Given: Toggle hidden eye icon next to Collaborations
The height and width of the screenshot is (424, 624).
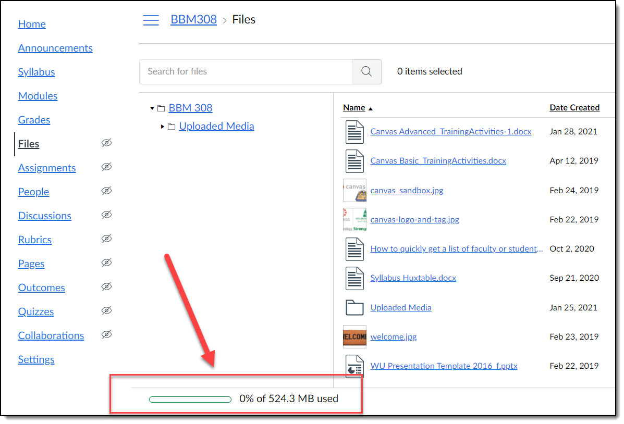Looking at the screenshot, I should (x=106, y=334).
